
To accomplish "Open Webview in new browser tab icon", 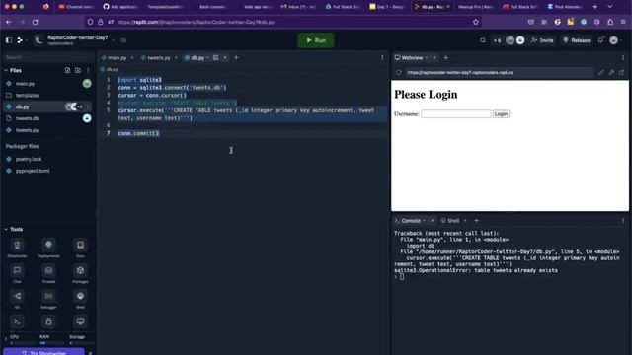I will [621, 72].
